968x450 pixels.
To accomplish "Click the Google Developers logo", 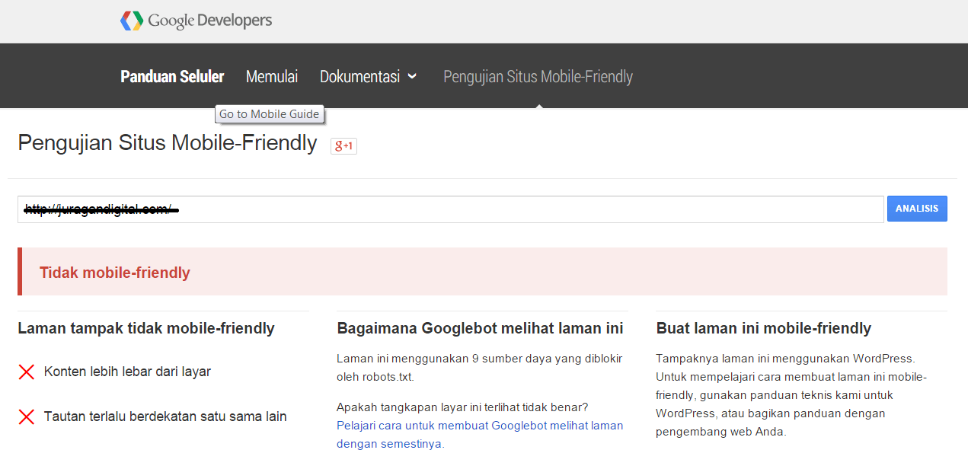I will (196, 21).
